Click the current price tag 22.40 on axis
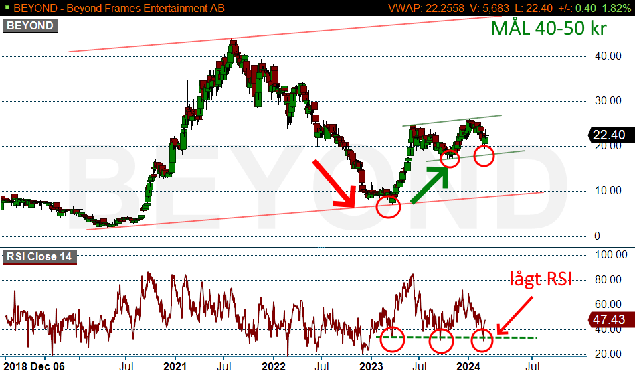The width and height of the screenshot is (635, 375). [x=611, y=135]
